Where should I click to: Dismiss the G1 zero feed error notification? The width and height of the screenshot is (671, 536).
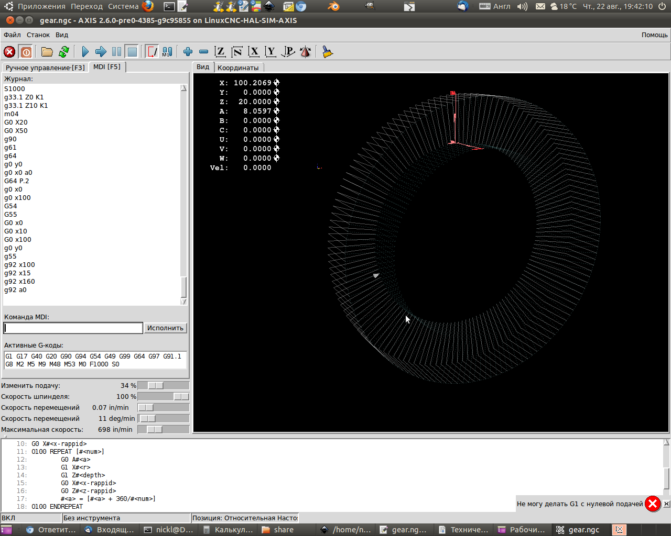click(666, 504)
